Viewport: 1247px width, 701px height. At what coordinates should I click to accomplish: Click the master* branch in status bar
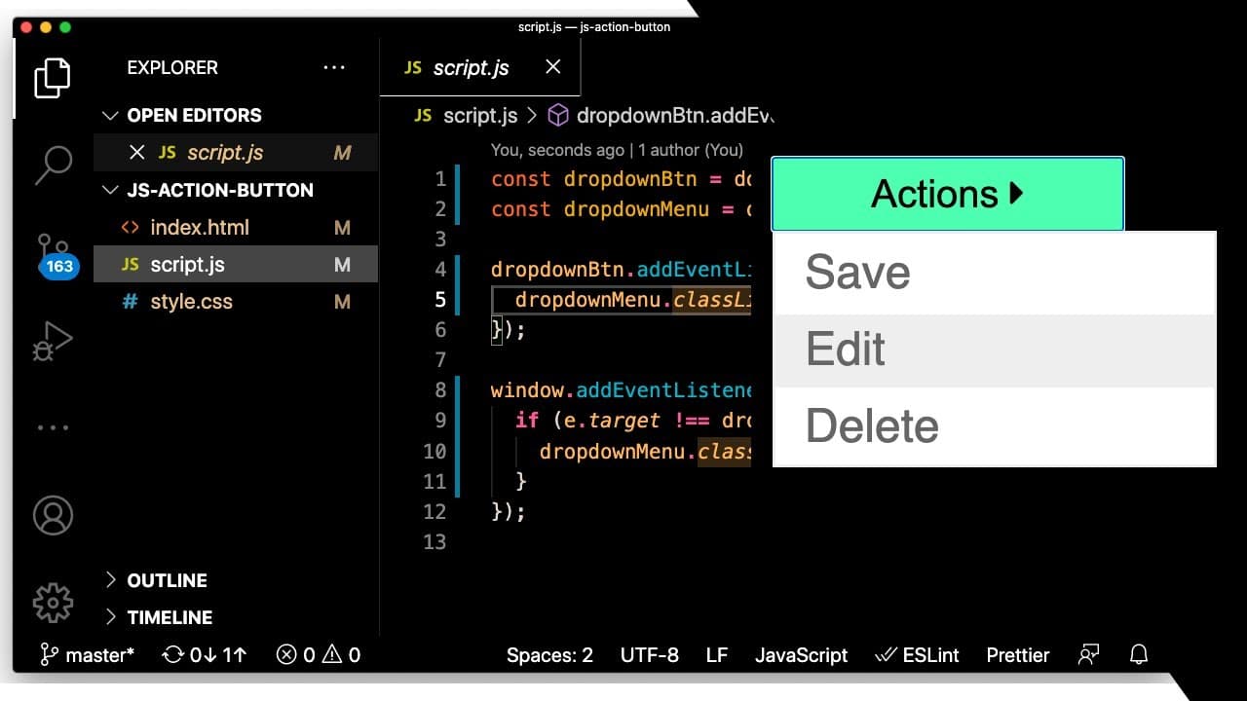[88, 655]
